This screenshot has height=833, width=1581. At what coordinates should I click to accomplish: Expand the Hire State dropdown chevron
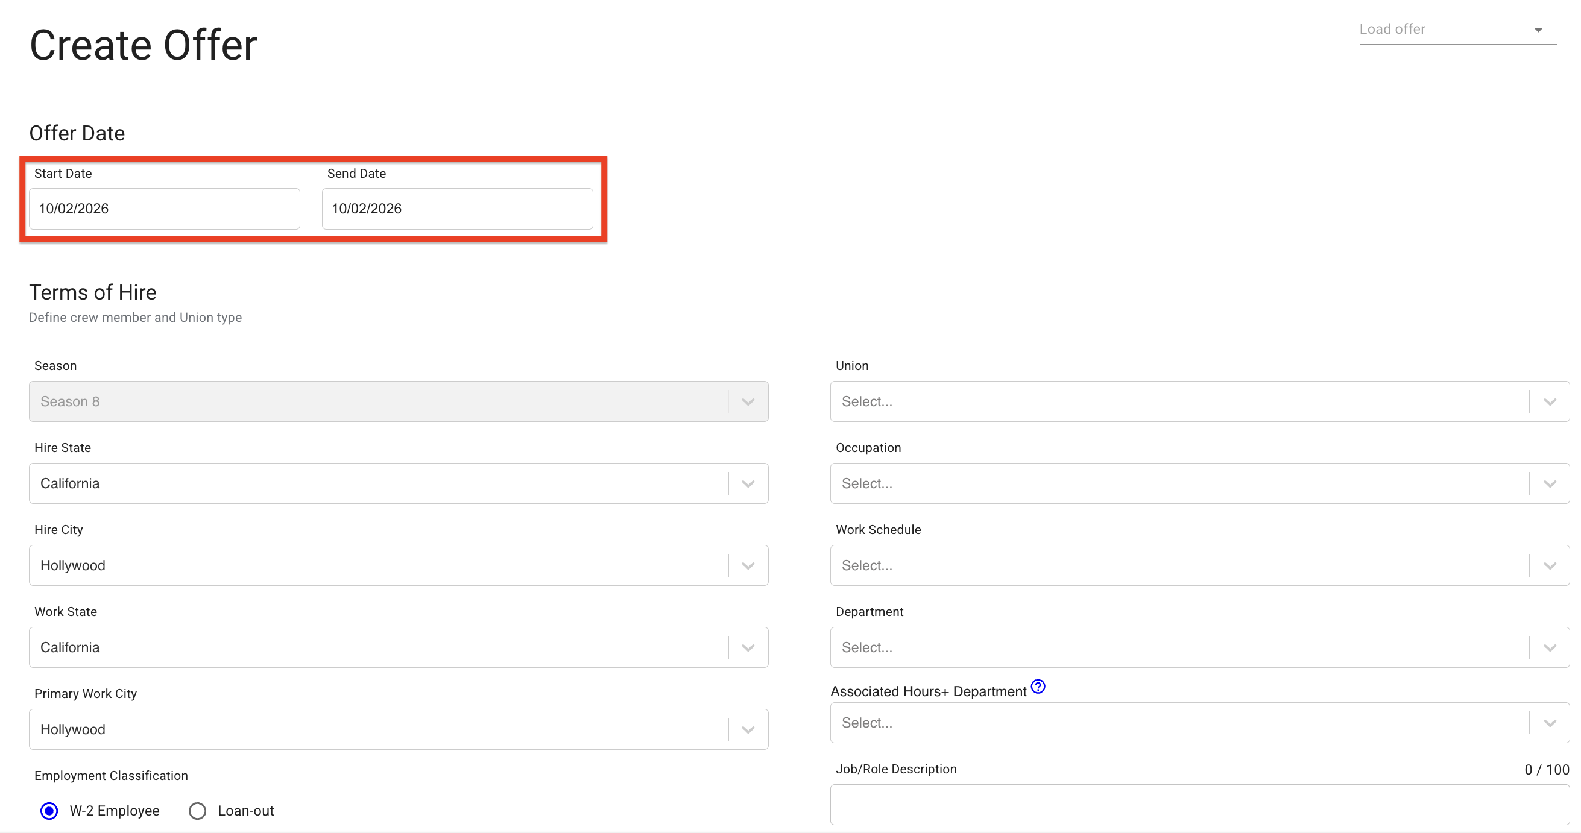click(x=748, y=483)
